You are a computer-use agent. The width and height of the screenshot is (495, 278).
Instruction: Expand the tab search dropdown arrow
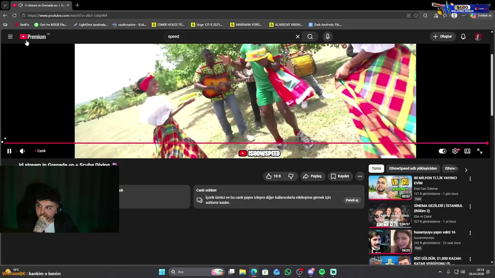point(5,5)
